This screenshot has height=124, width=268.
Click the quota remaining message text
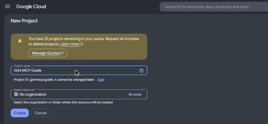(x=84, y=41)
